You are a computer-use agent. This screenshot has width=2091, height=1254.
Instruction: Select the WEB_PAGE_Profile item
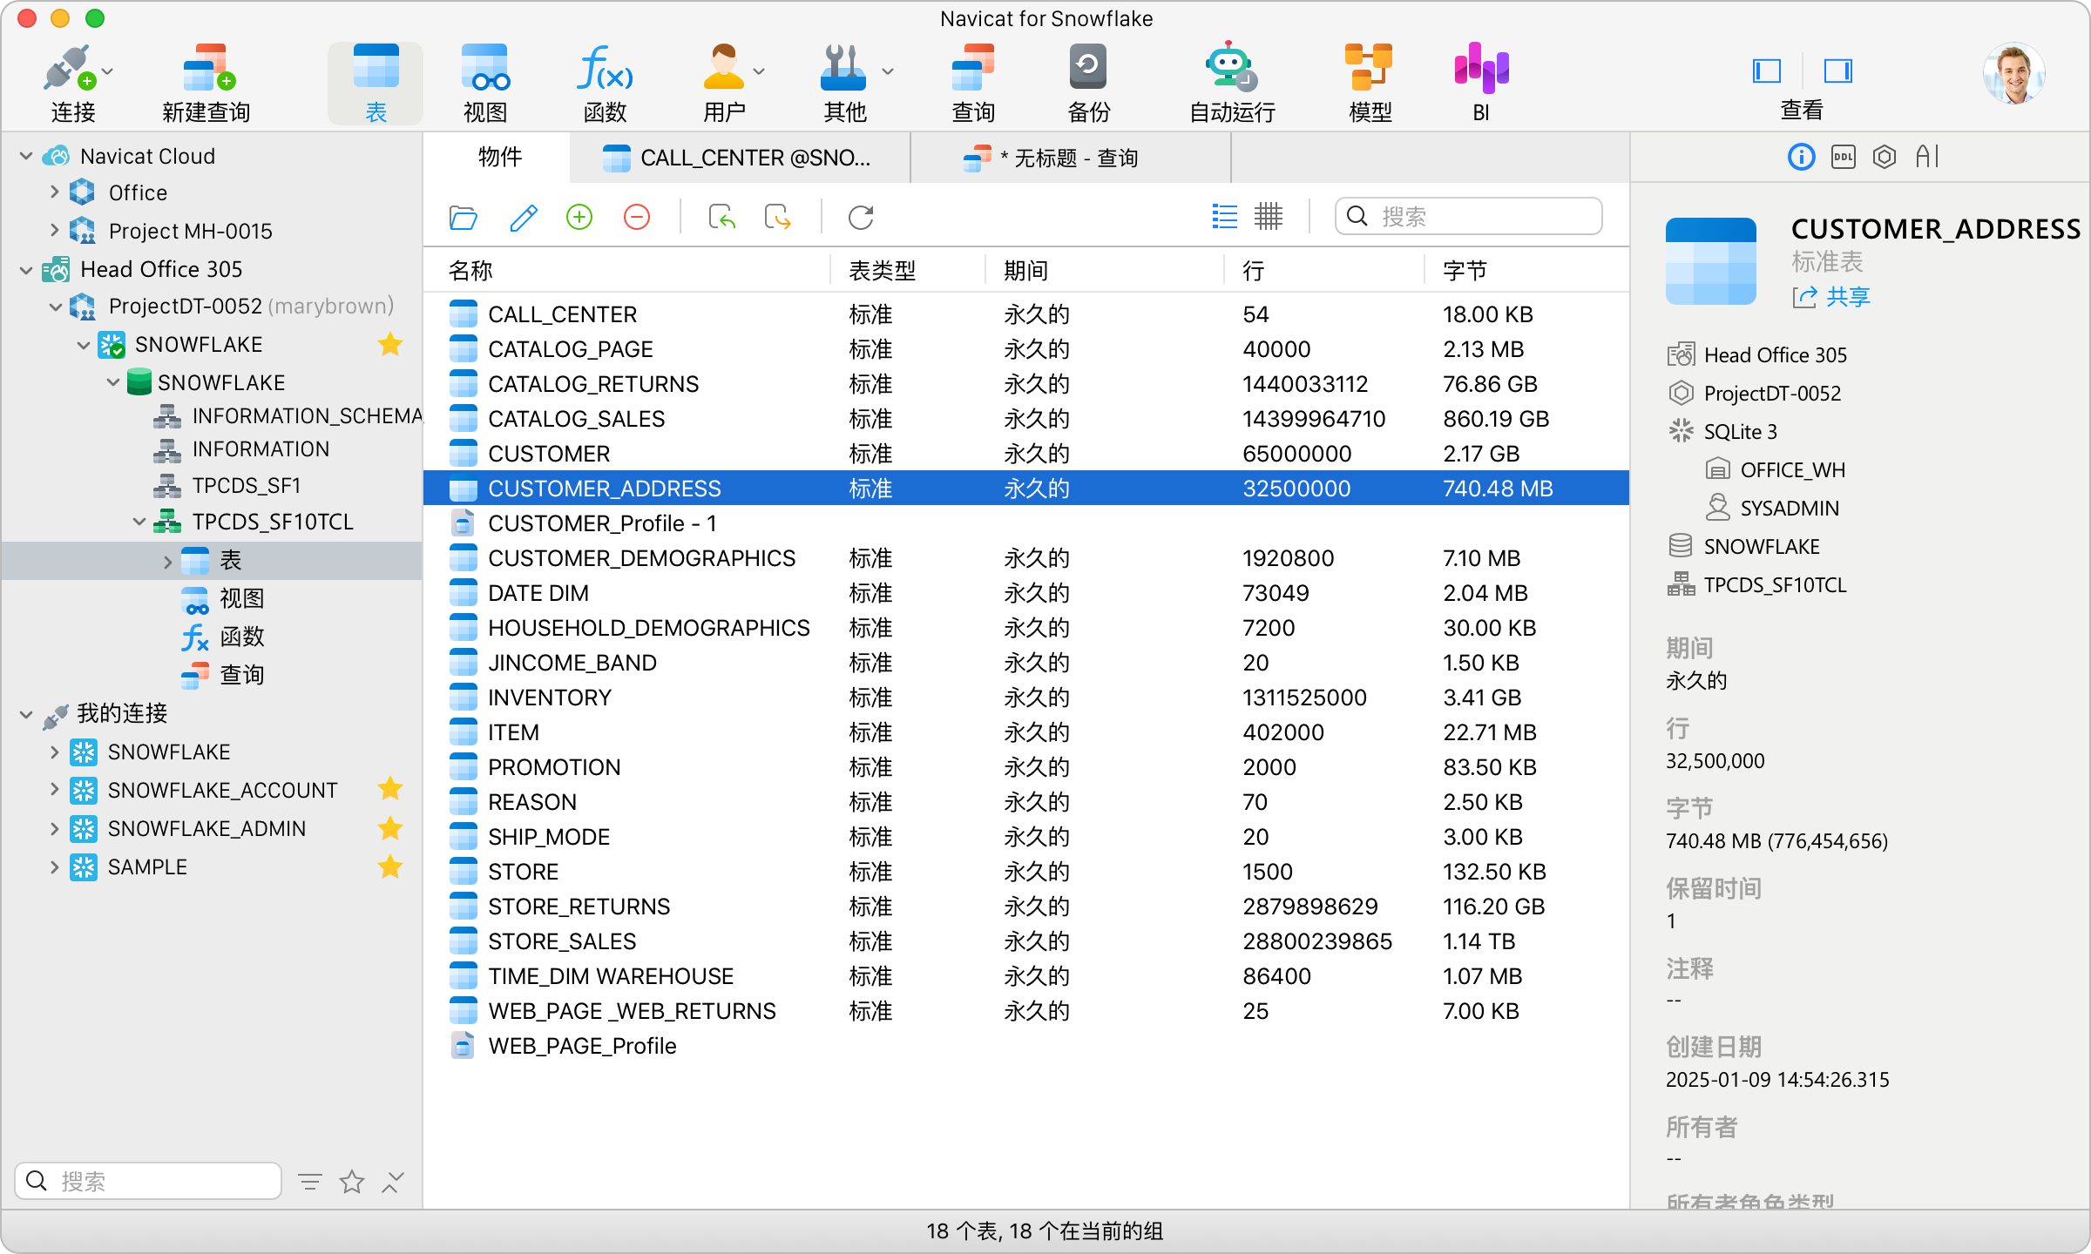click(1026, 1046)
